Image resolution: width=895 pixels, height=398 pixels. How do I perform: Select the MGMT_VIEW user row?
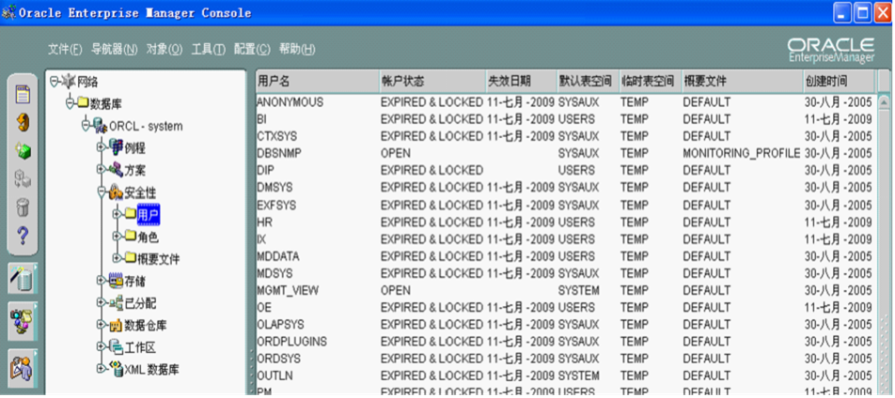[x=565, y=290]
